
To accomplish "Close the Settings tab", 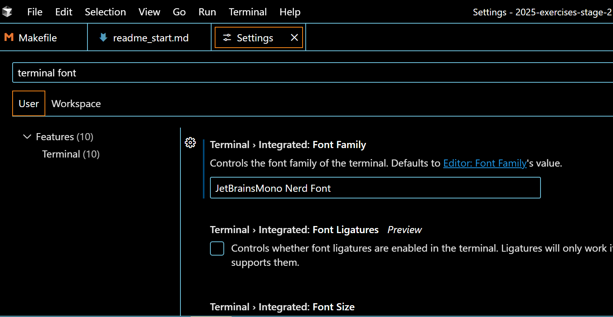I will click(294, 37).
